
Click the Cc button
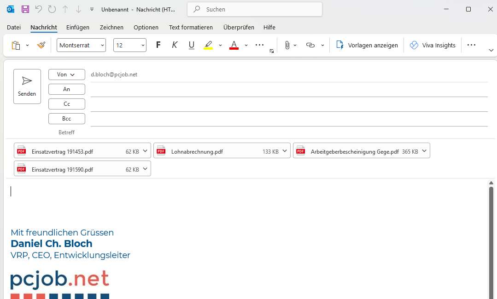click(x=67, y=104)
